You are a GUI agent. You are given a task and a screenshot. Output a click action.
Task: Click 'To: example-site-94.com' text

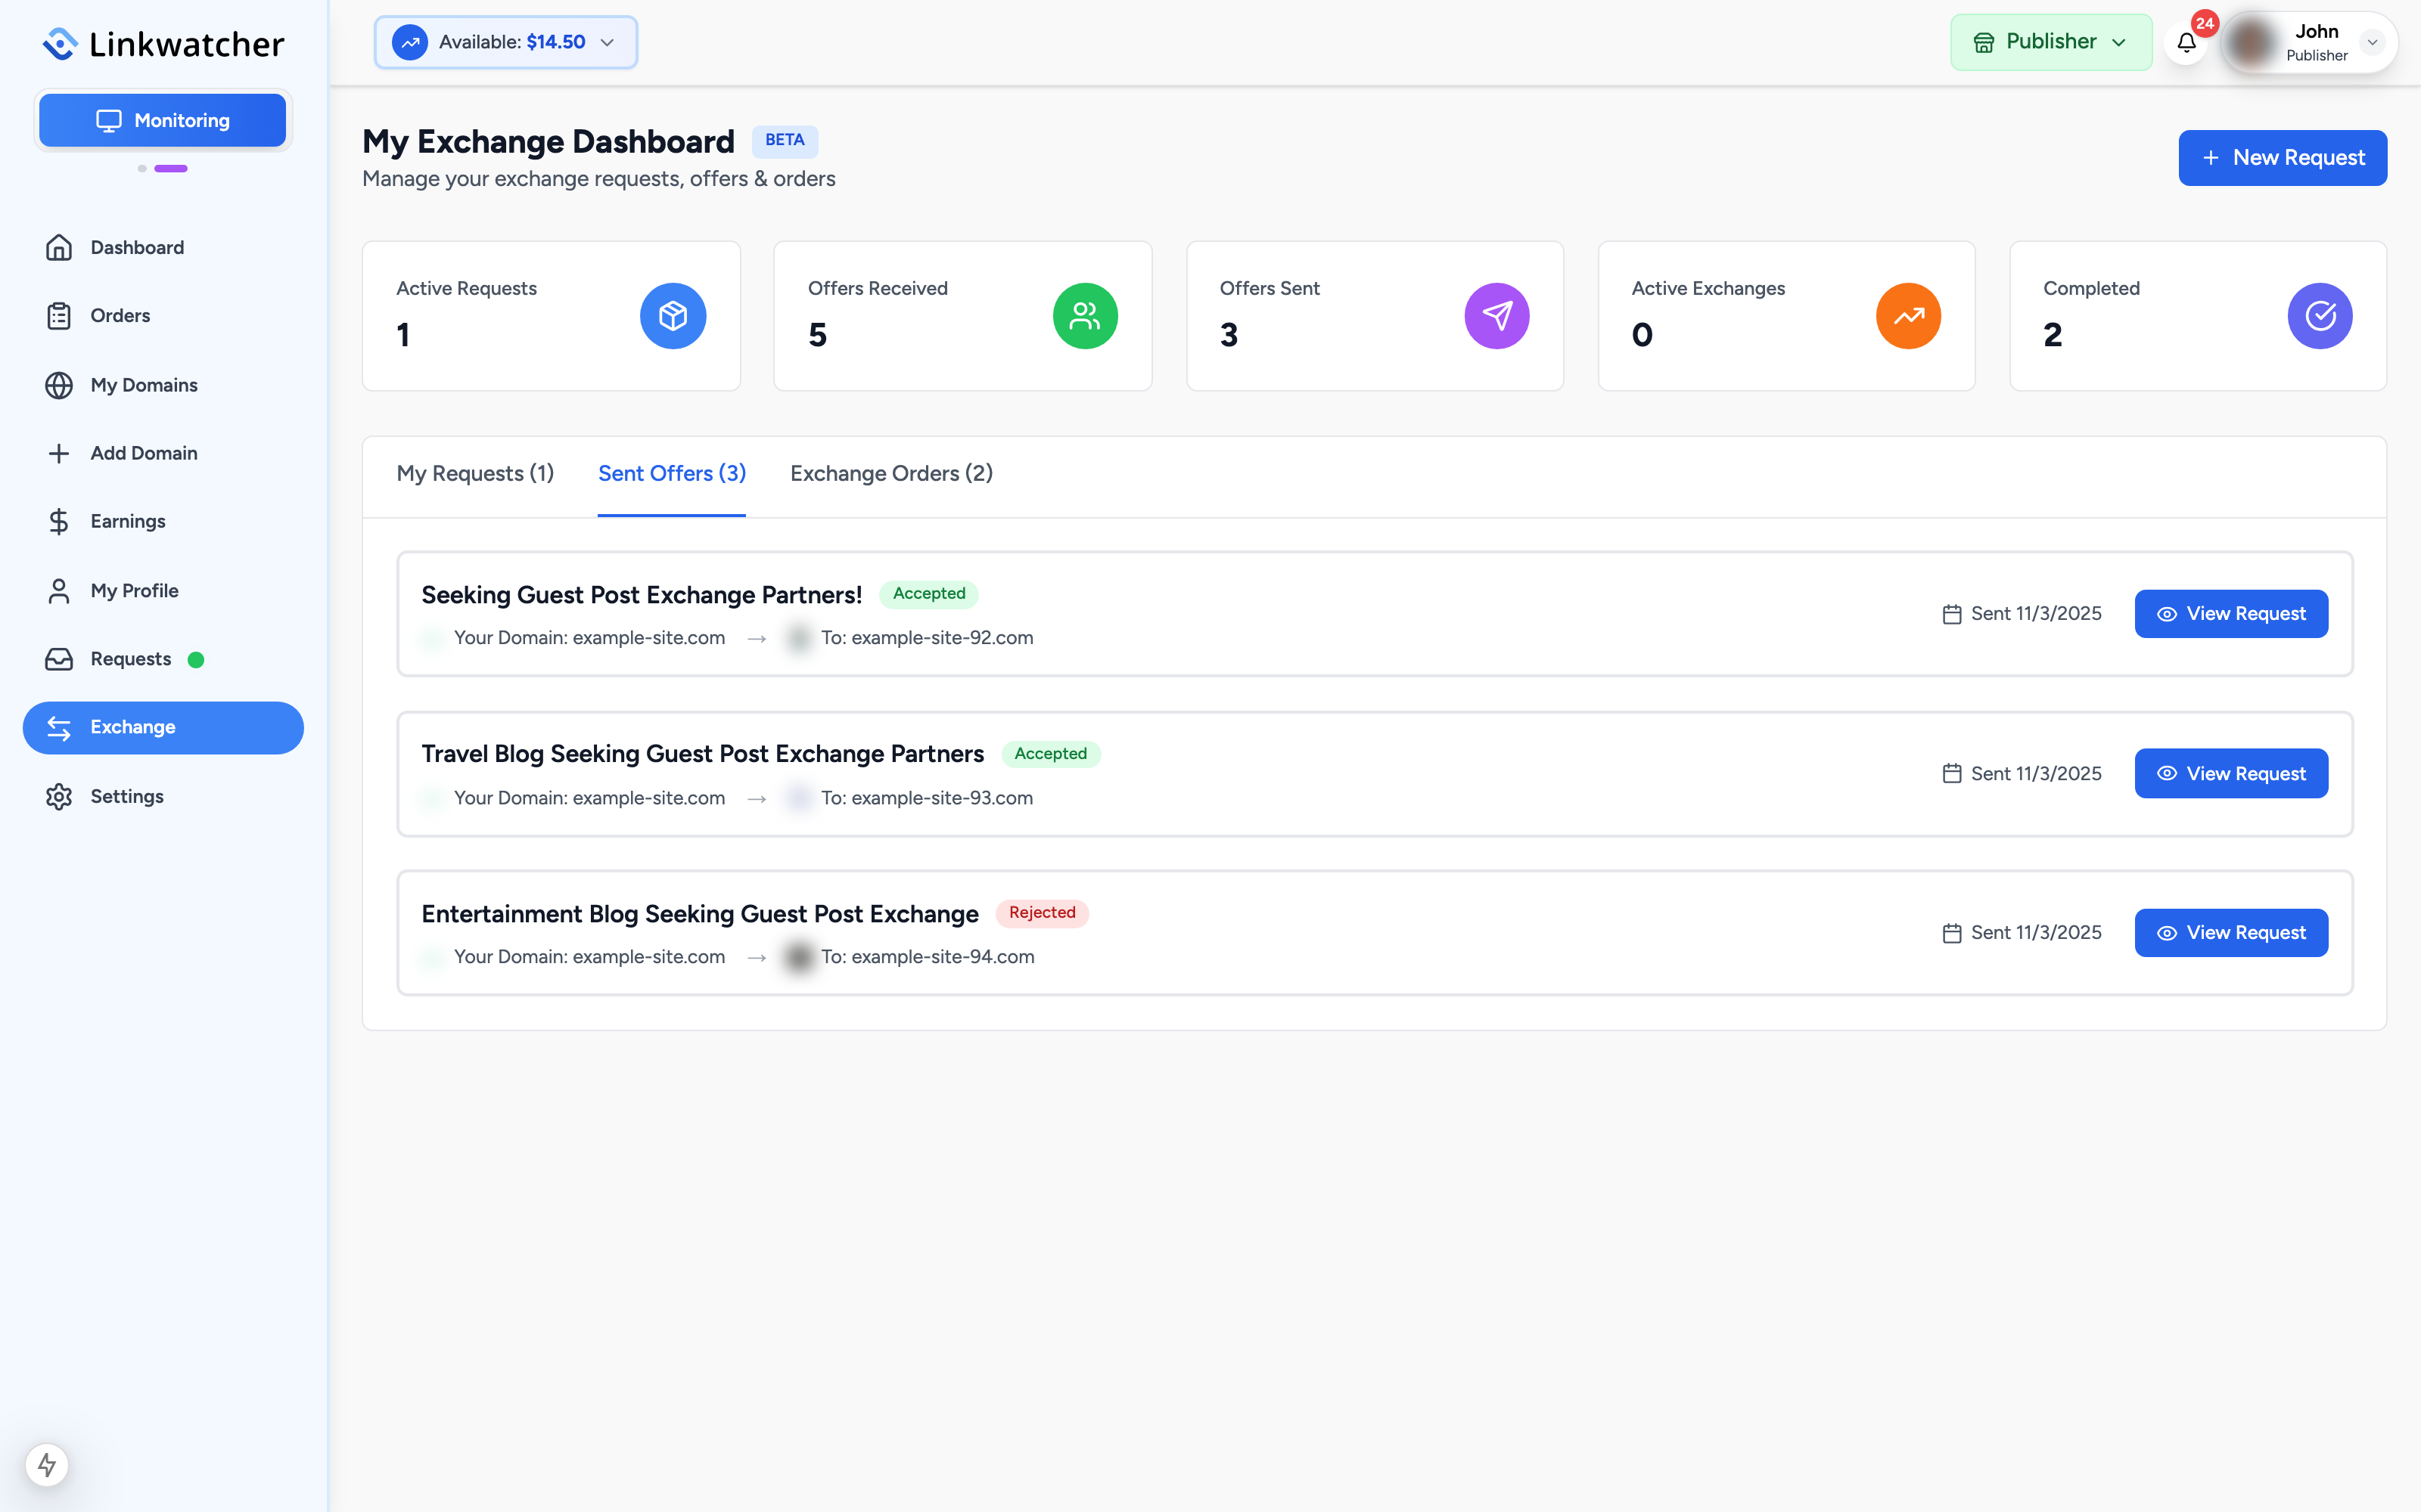click(x=928, y=957)
